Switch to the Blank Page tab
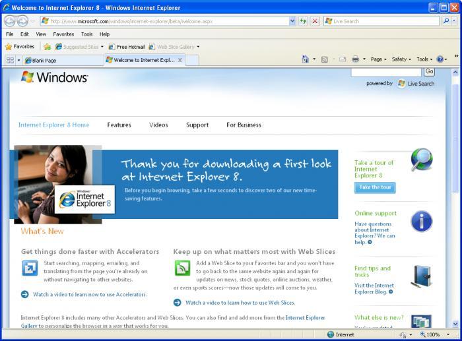The width and height of the screenshot is (462, 341). click(x=63, y=61)
